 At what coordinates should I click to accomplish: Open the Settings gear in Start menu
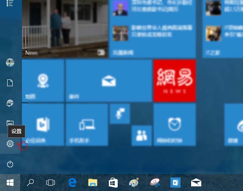click(10, 144)
